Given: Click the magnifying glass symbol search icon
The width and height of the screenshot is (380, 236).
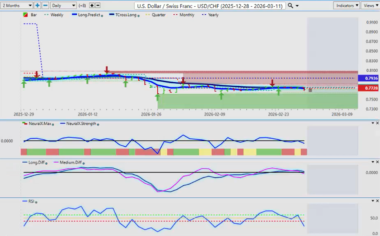Looking at the screenshot, I should [x=291, y=6].
